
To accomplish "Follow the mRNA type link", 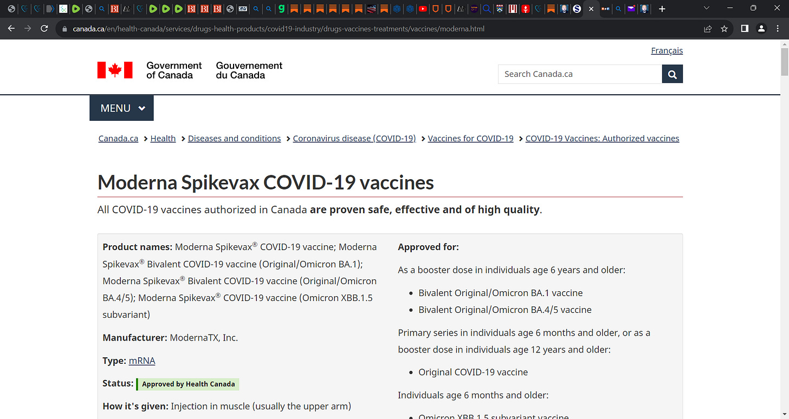I will [x=142, y=361].
